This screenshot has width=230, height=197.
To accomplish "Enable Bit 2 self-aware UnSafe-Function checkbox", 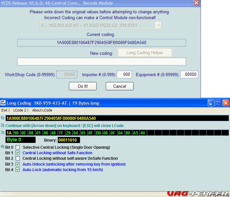I will [x=17, y=158].
